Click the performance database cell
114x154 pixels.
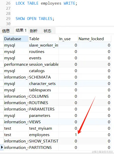click(16, 64)
